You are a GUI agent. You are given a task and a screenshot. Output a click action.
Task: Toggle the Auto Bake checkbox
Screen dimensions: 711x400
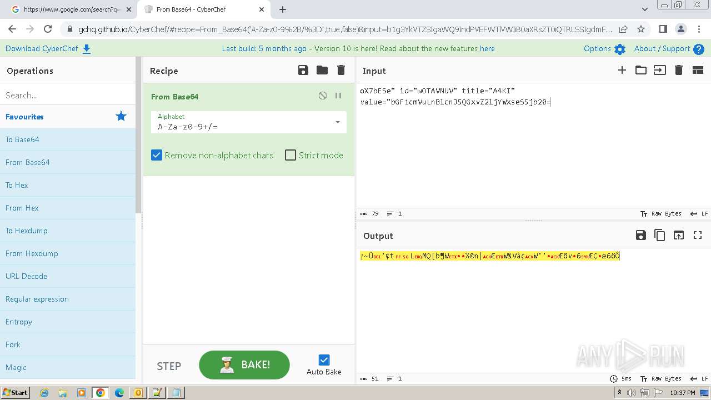pos(324,360)
